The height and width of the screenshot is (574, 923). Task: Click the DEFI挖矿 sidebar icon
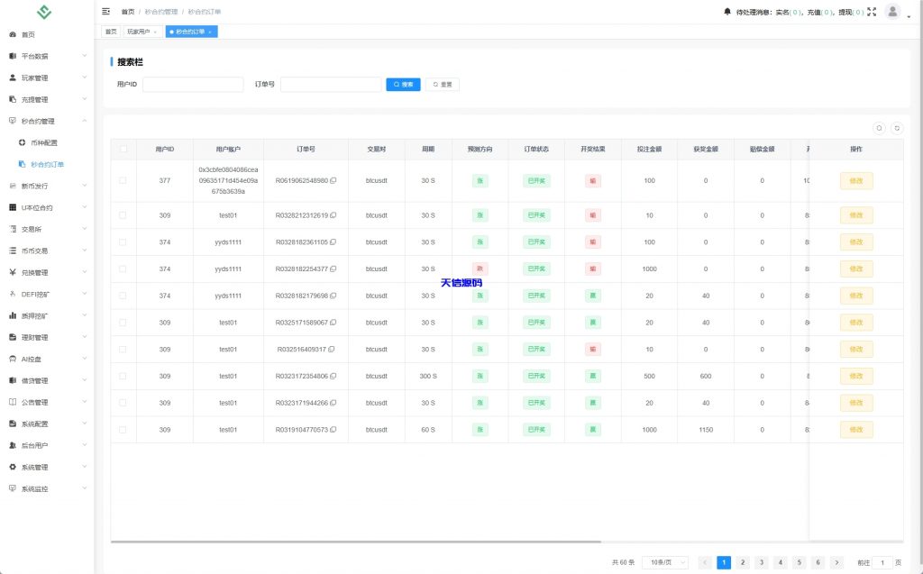coord(13,294)
